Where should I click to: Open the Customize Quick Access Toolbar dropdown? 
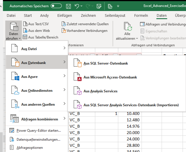click(x=118, y=6)
